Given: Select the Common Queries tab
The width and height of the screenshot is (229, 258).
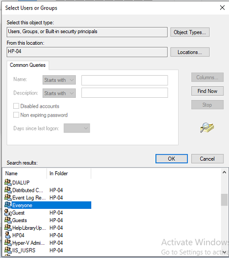Looking at the screenshot, I should (28, 65).
